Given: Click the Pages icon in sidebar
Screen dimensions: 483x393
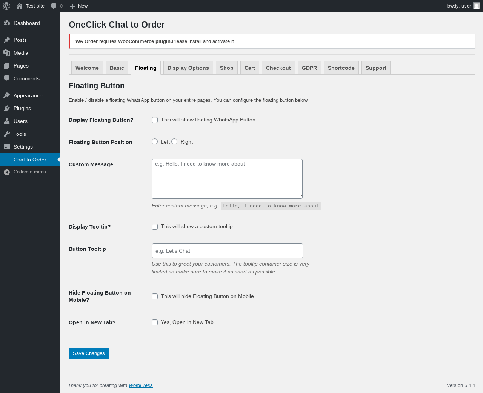Looking at the screenshot, I should coord(7,66).
